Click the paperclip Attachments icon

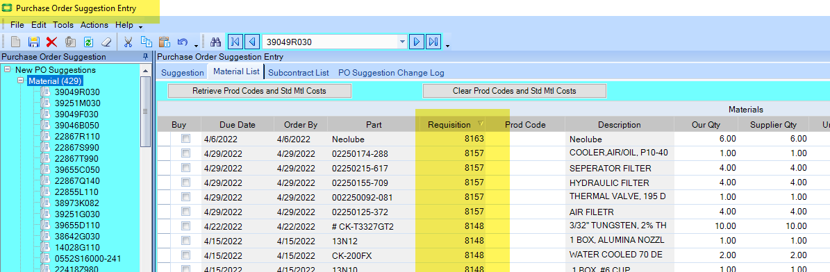coord(70,42)
